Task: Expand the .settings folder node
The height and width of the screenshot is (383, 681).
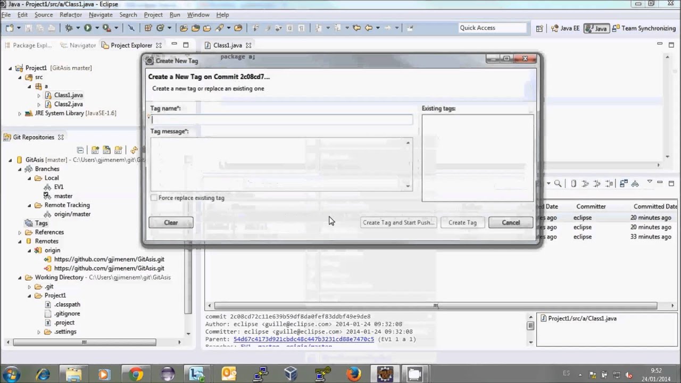Action: pos(39,332)
